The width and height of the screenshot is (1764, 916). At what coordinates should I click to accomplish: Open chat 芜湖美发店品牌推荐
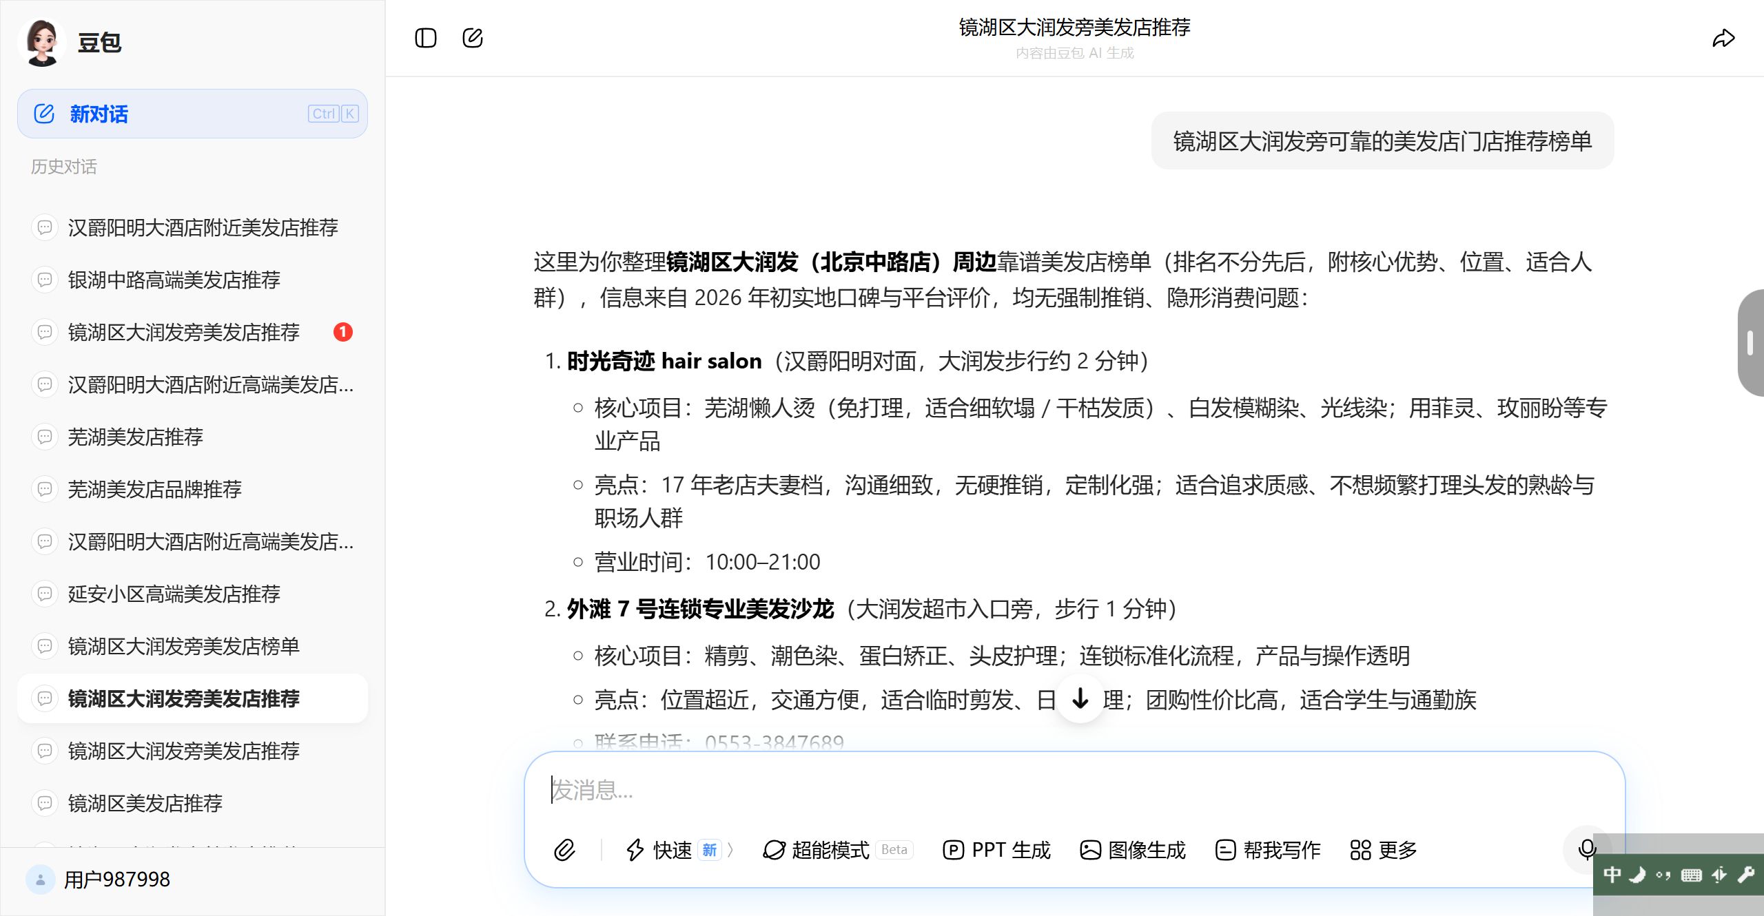(192, 489)
